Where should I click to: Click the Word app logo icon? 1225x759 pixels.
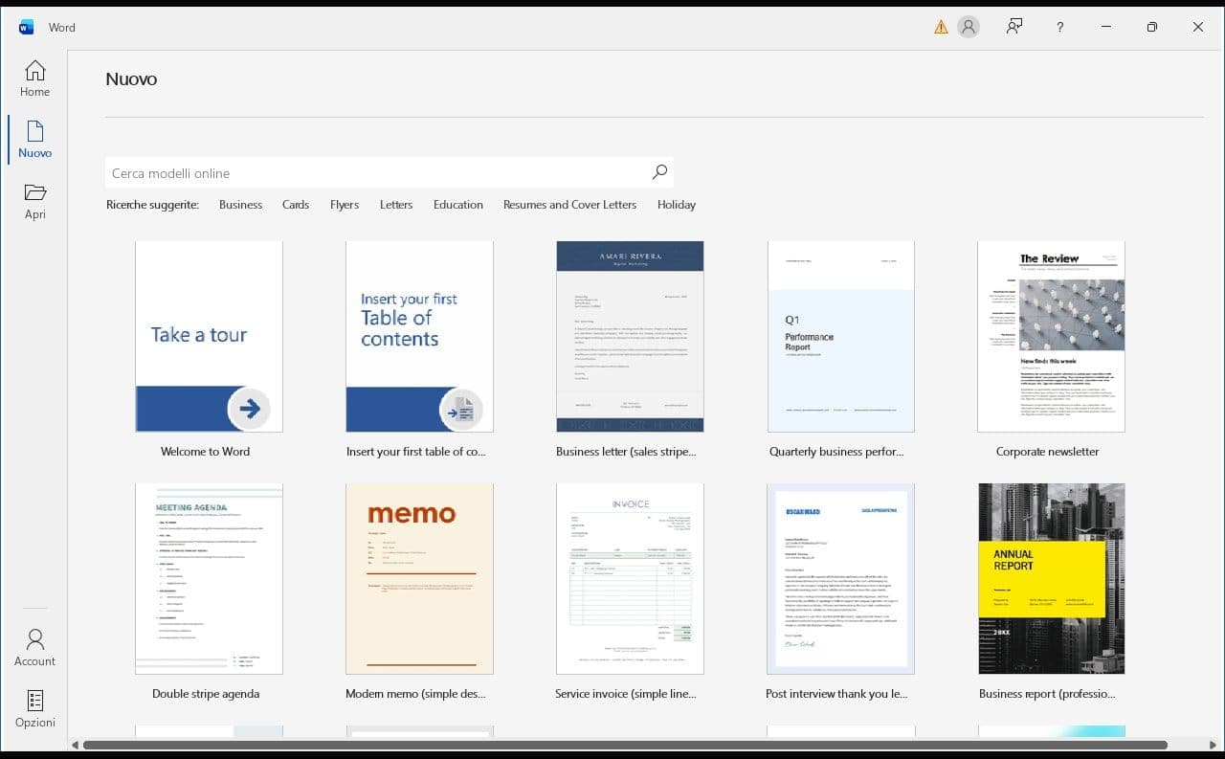pos(26,27)
